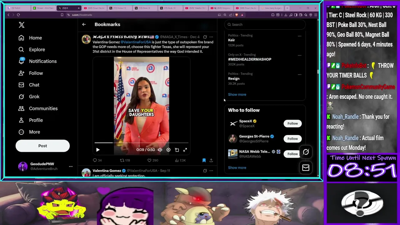Open browser downloads icon
The height and width of the screenshot is (225, 400).
click(x=286, y=15)
